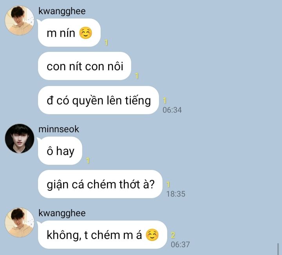Select the 'không, t chém m á' bubble

point(103,235)
